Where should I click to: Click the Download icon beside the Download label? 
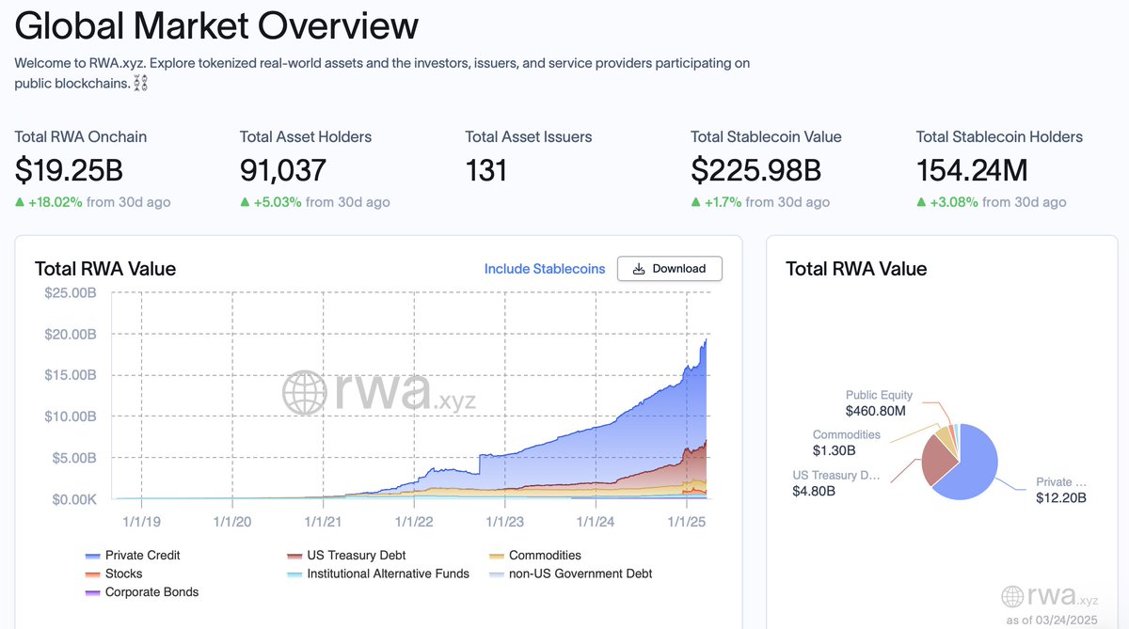637,268
